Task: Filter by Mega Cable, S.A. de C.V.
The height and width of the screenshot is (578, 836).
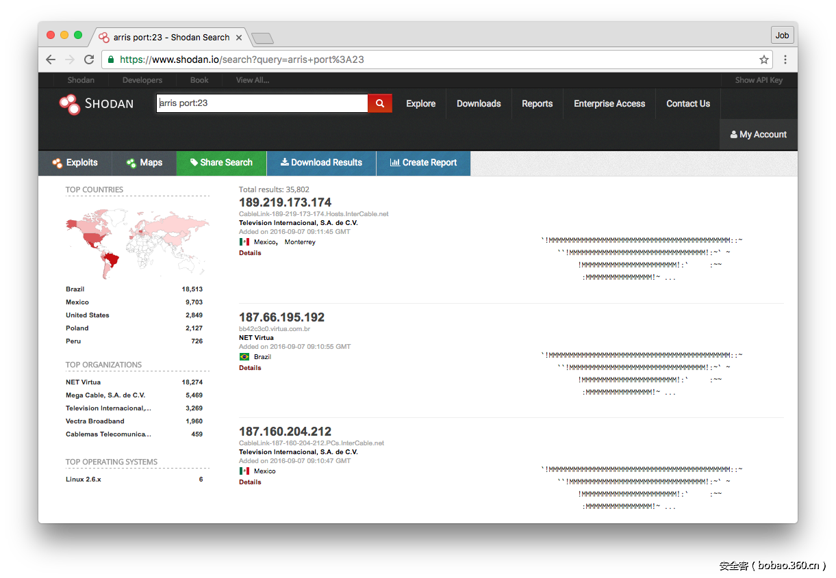Action: (105, 395)
